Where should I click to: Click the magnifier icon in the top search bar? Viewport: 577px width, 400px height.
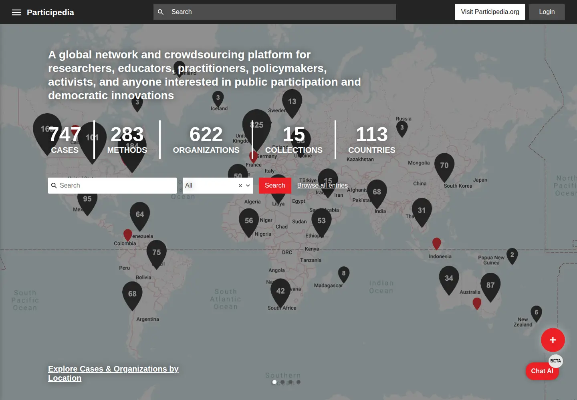point(161,12)
